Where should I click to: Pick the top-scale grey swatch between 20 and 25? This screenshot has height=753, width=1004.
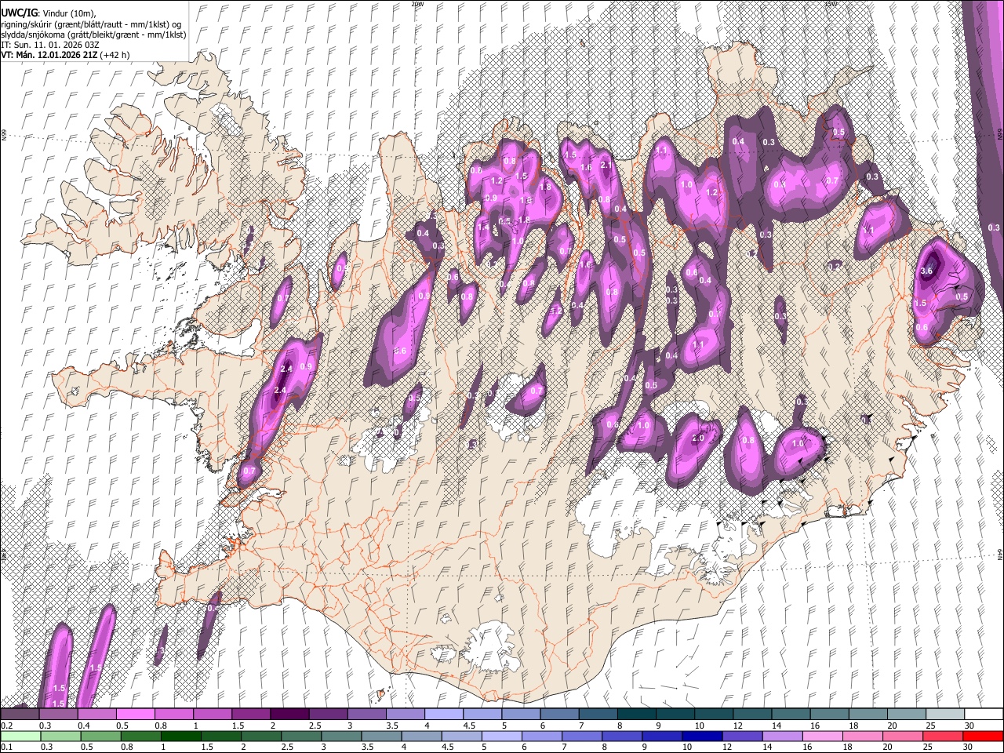tap(907, 715)
